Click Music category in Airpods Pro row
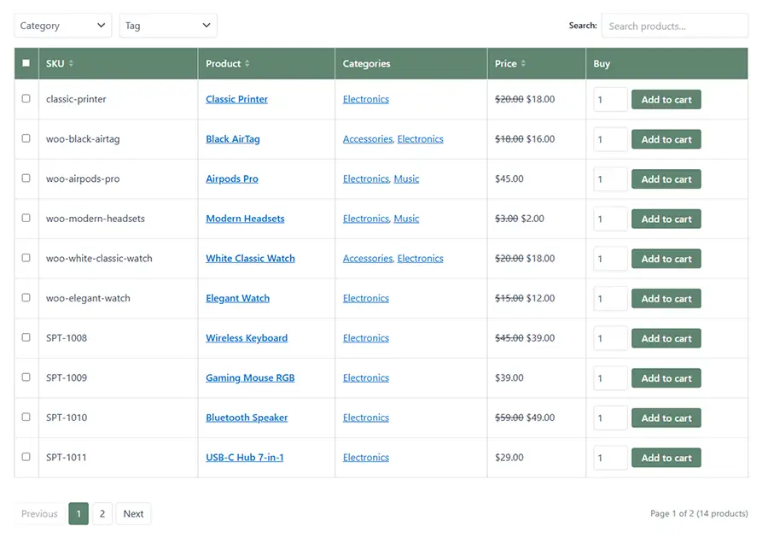768x538 pixels. pos(406,178)
